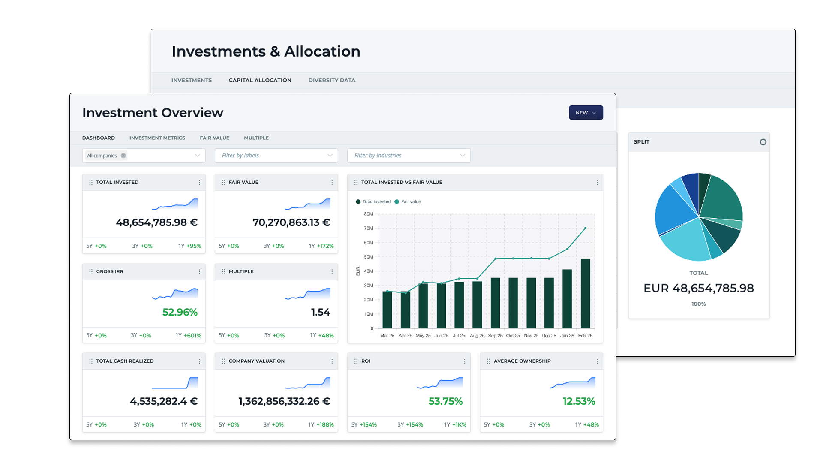Remove the All companies filter chip
The image size is (823, 463).
(x=123, y=156)
